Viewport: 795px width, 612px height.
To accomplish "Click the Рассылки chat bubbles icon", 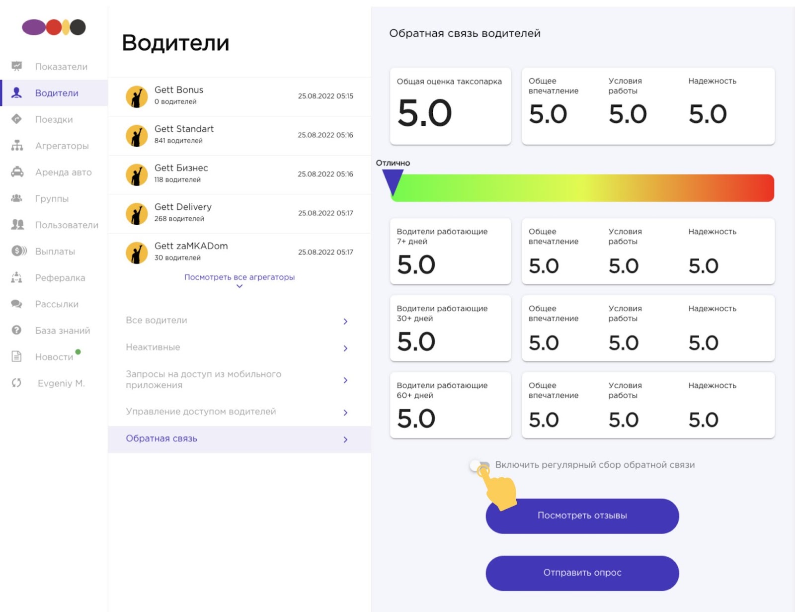I will click(x=17, y=303).
